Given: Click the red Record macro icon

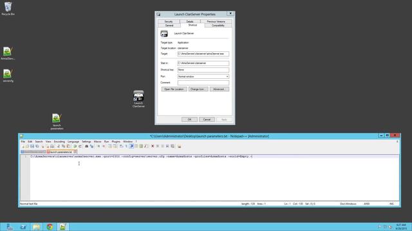Looking at the screenshot, I should coord(153,146).
